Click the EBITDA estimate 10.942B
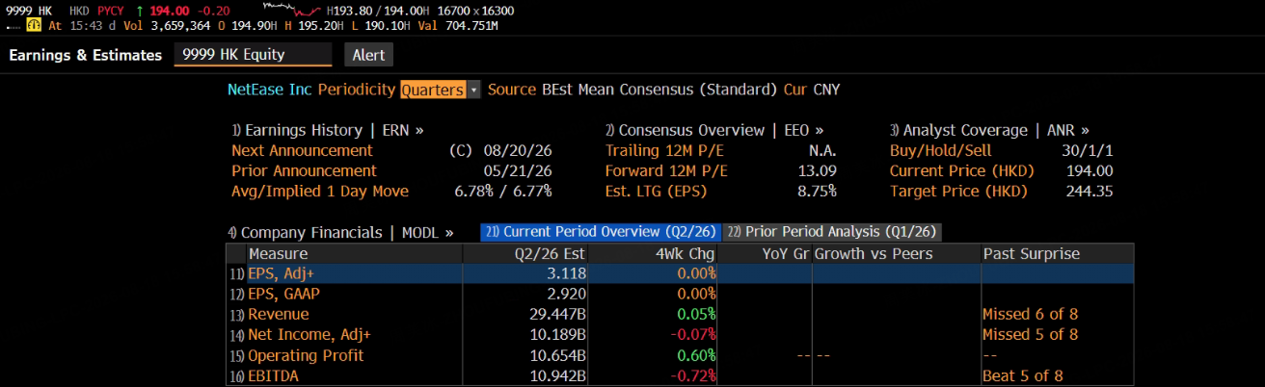 coord(556,375)
